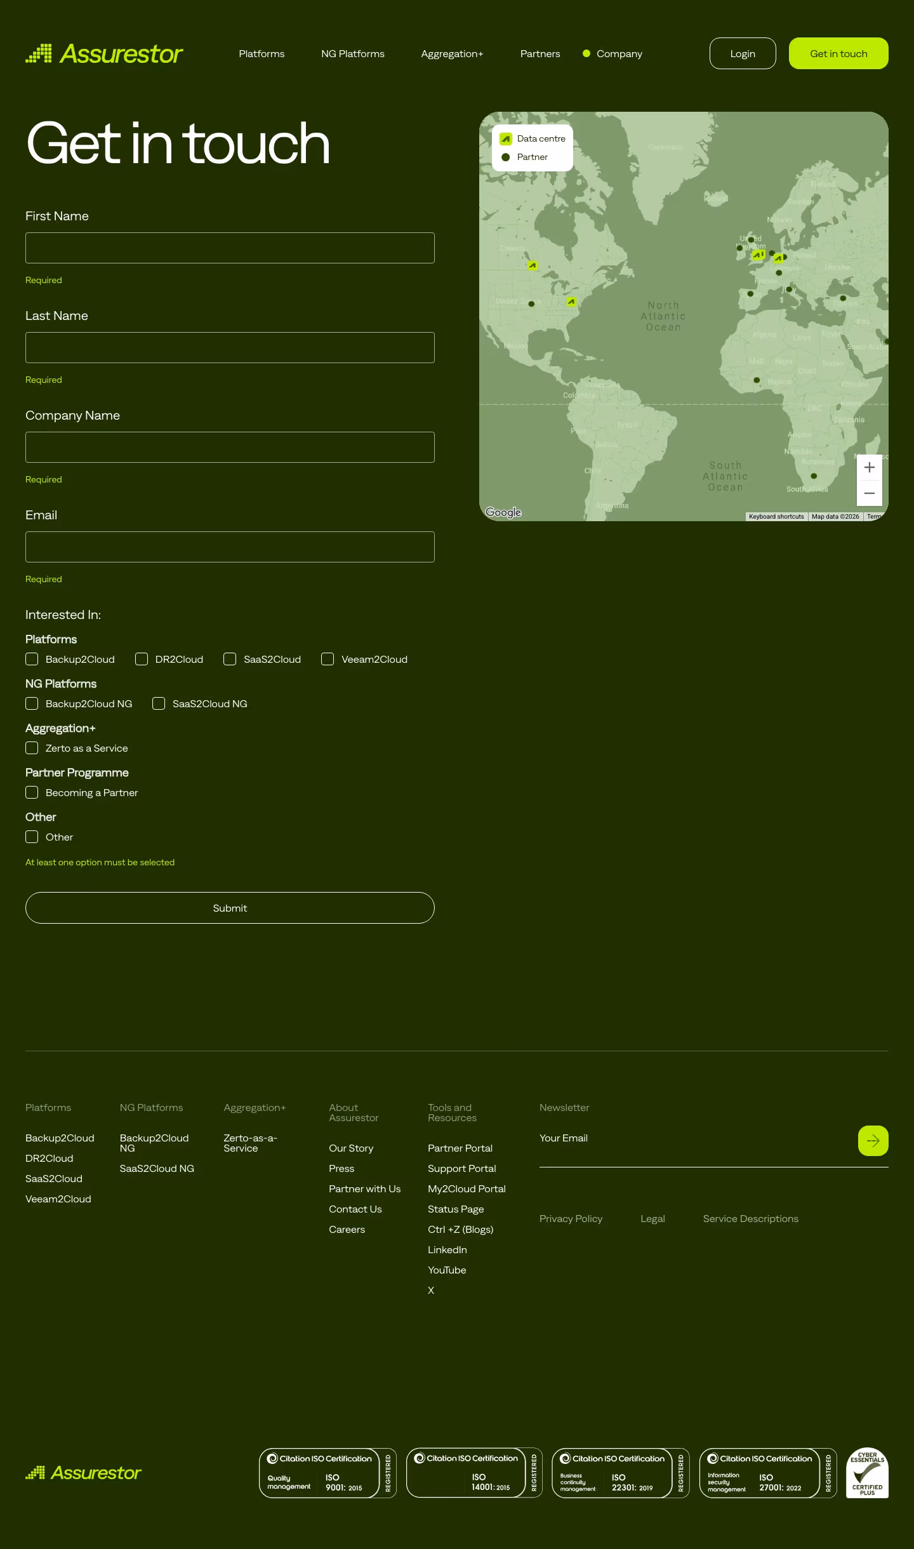
Task: Click the Assurestor logo in the footer
Action: (83, 1473)
